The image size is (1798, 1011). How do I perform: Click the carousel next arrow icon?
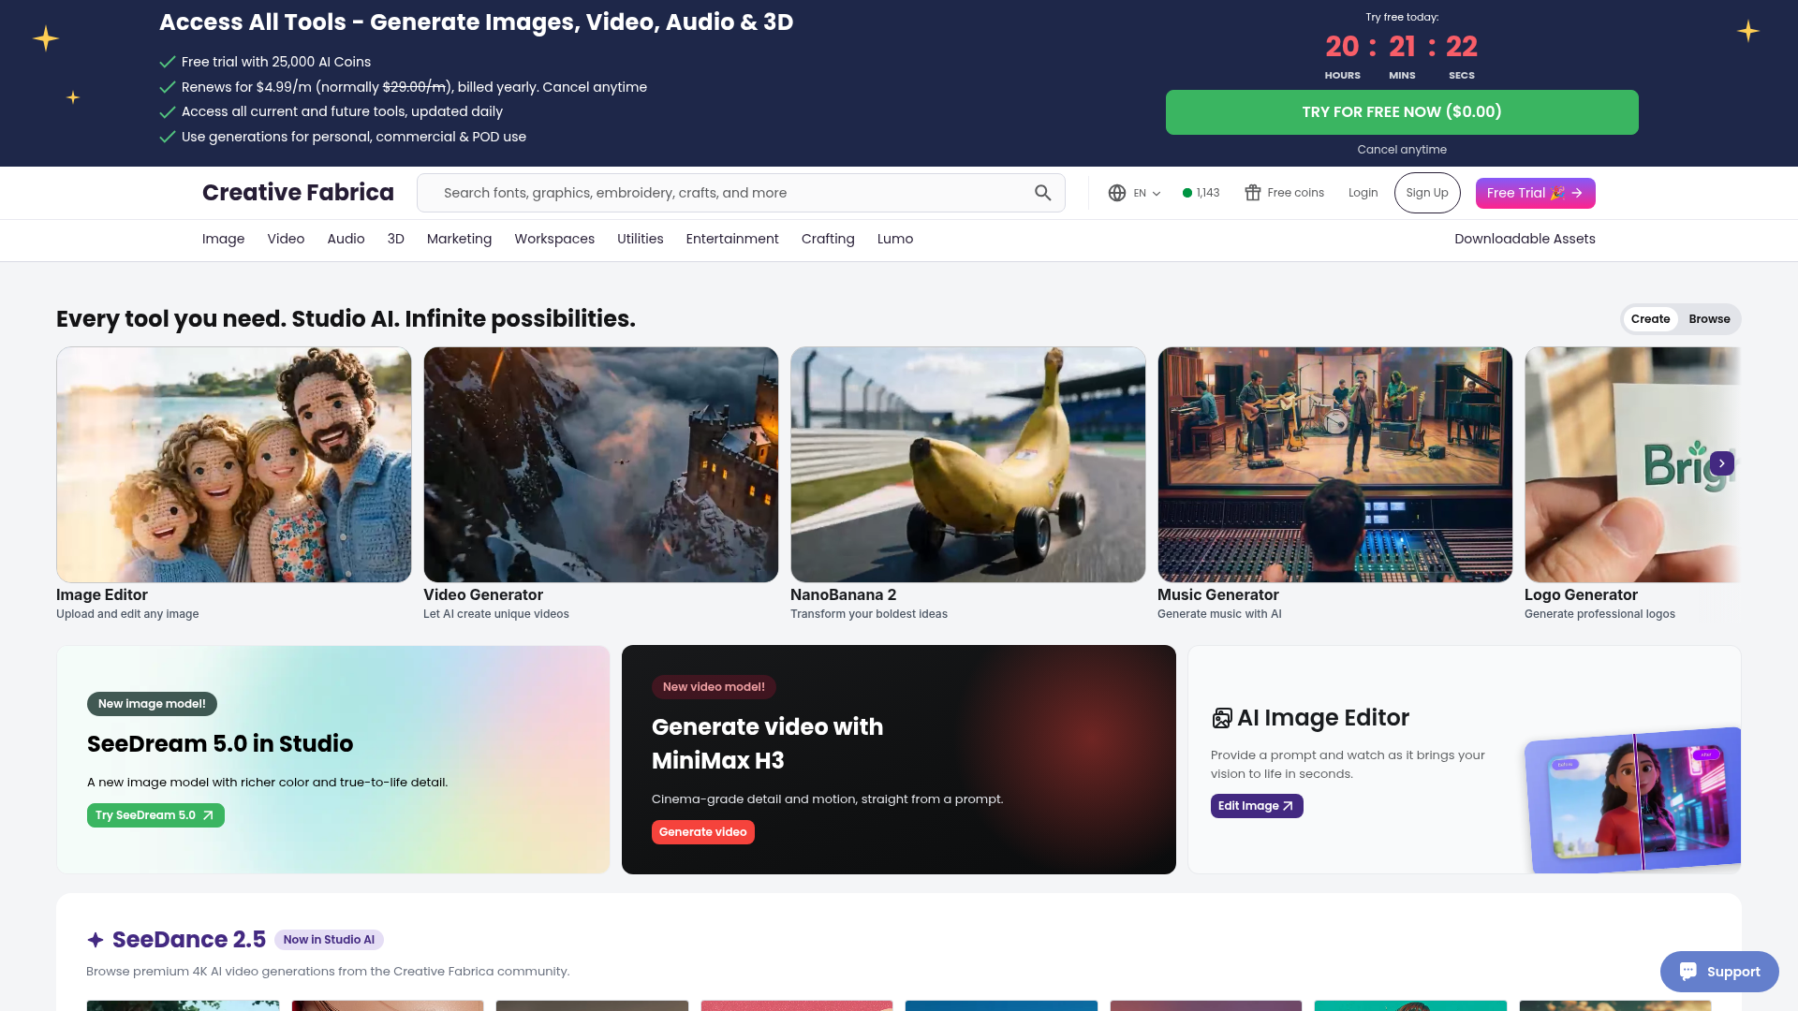point(1721,463)
